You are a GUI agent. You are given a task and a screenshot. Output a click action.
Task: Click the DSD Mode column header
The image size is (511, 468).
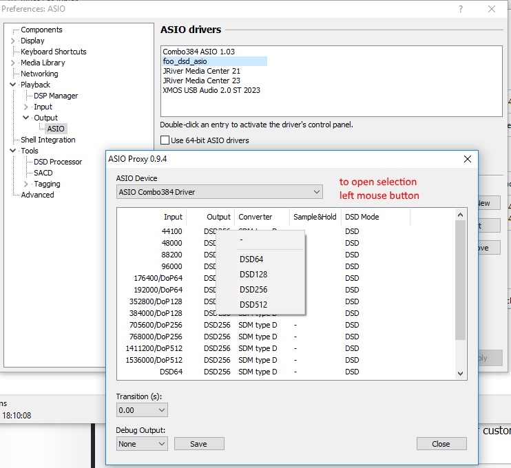[362, 217]
